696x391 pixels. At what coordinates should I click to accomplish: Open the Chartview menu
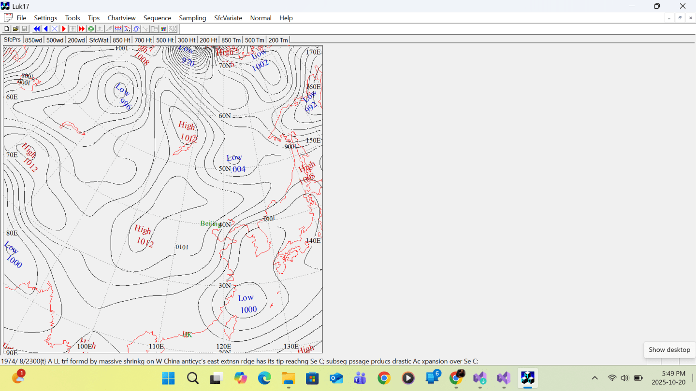[121, 18]
